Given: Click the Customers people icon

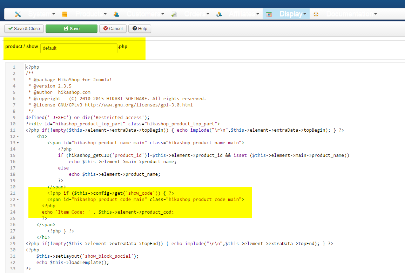Looking at the screenshot, I should (116, 14).
